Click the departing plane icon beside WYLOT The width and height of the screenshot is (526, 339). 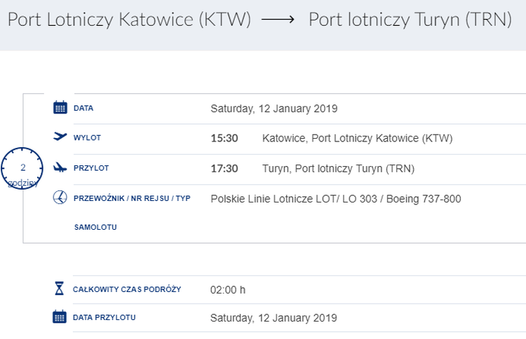[x=60, y=137]
